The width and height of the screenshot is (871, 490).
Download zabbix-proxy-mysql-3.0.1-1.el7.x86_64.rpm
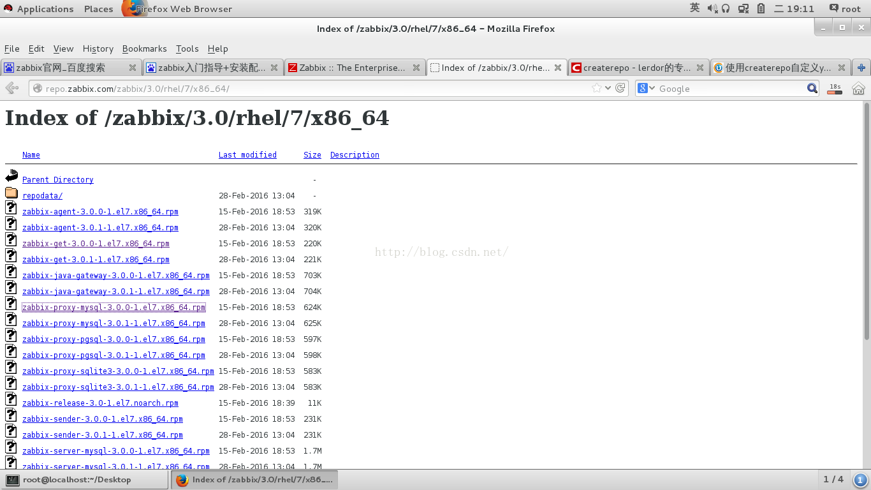pos(113,323)
